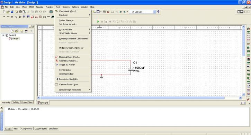The height and width of the screenshot is (135, 251).
Task: Switch to Project View tab
Action: pyautogui.click(x=27, y=102)
